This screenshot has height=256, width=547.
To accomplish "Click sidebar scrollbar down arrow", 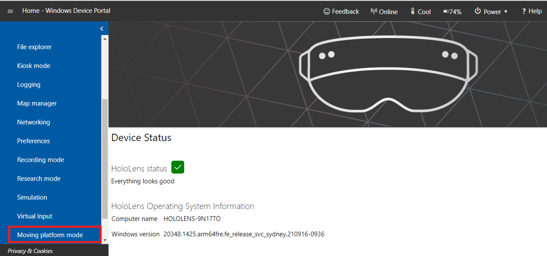I will pyautogui.click(x=105, y=240).
